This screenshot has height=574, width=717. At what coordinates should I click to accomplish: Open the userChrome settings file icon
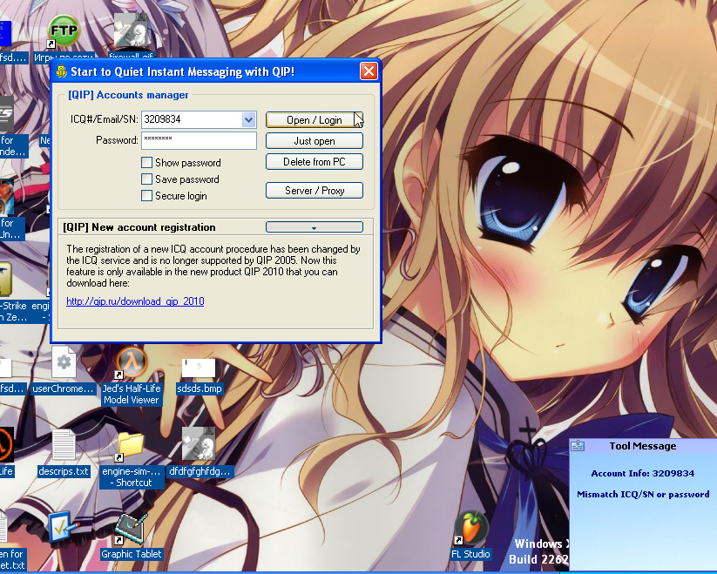point(64,363)
